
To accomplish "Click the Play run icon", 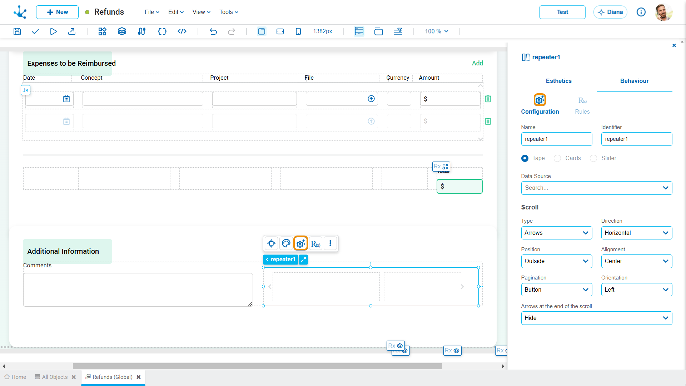I will [x=53, y=31].
